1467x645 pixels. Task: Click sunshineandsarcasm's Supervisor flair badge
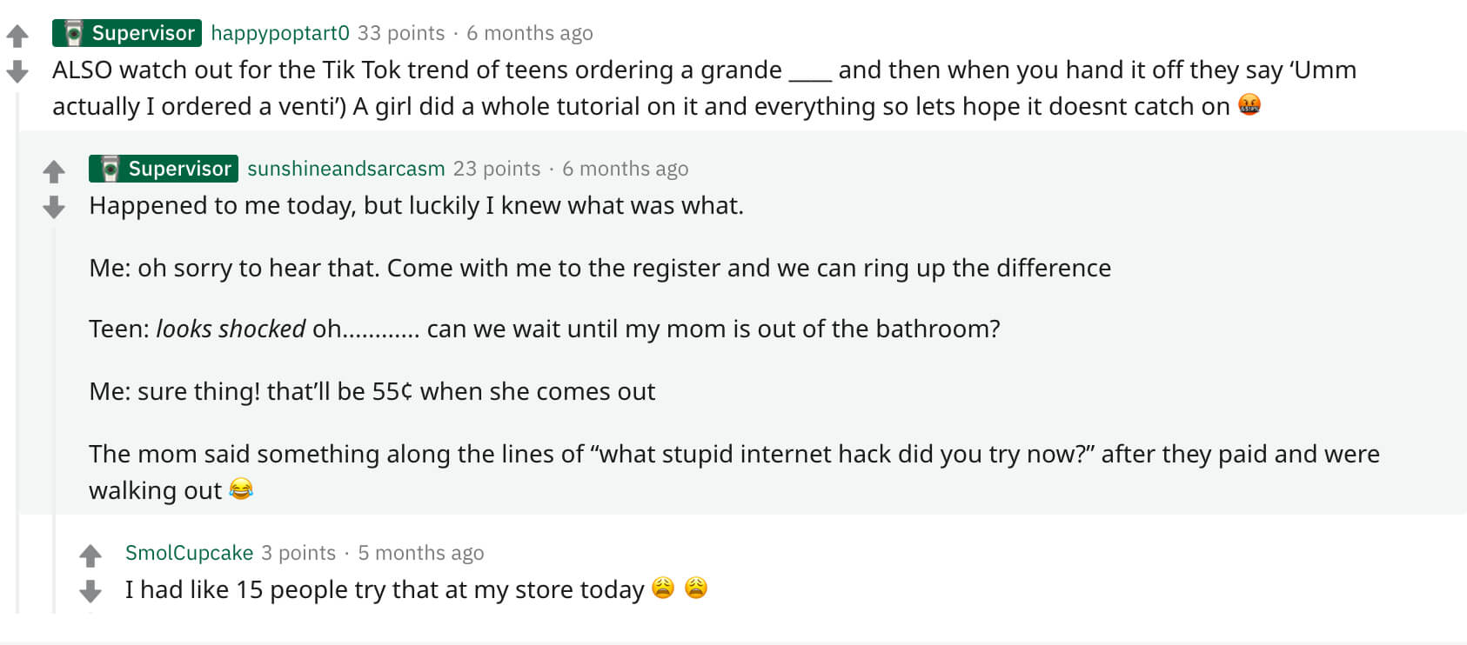click(x=164, y=169)
